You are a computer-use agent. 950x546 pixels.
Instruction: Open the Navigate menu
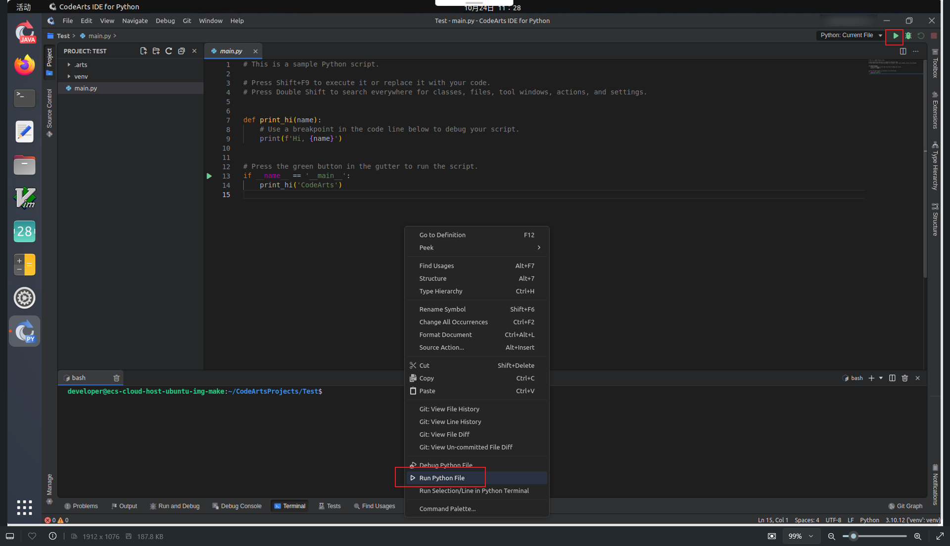click(135, 21)
